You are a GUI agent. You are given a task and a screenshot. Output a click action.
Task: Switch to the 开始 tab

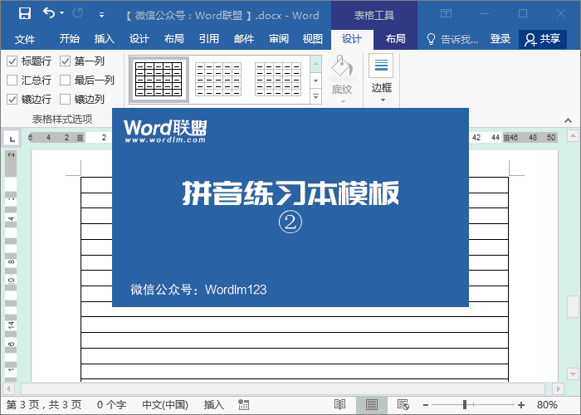point(69,39)
